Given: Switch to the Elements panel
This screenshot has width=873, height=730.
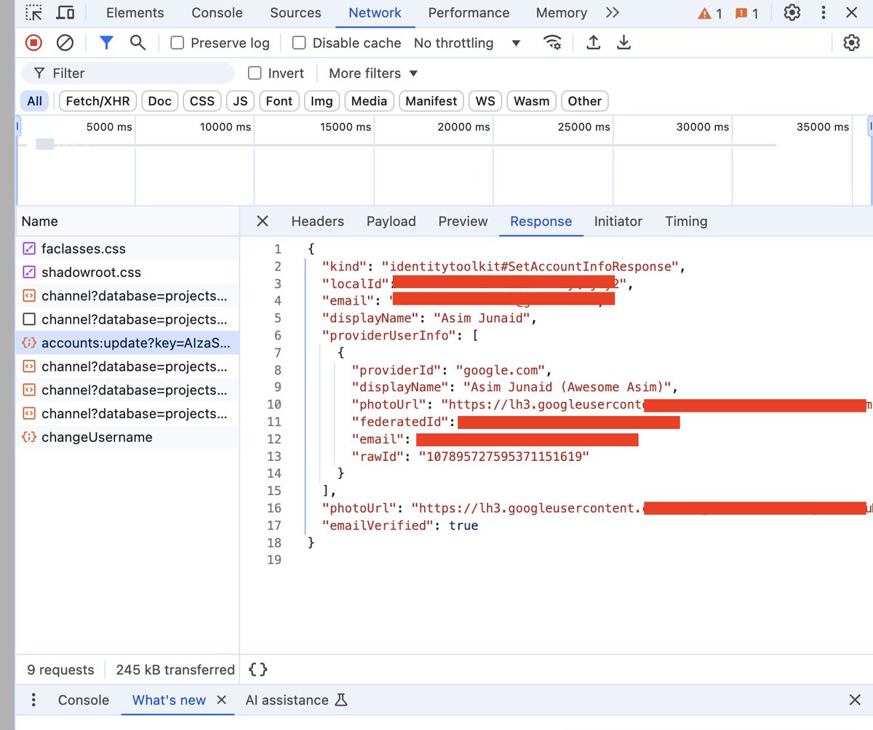Looking at the screenshot, I should tap(135, 13).
